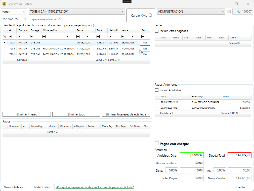Expand the ADMINISTRACION dropdown
This screenshot has height=191, width=254.
click(223, 12)
